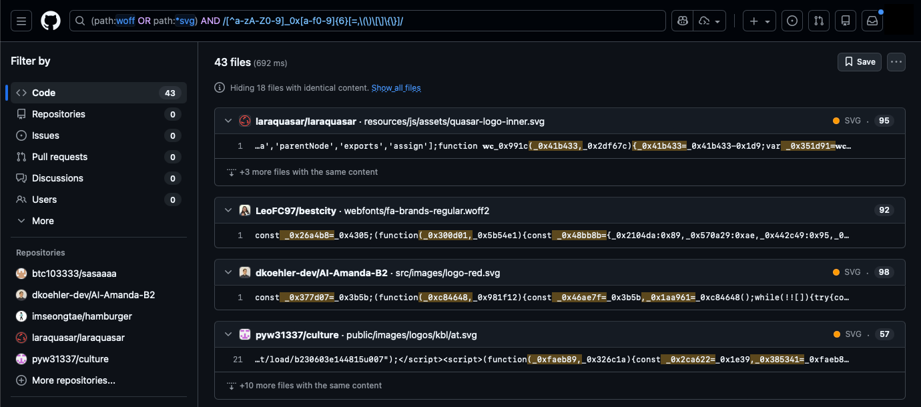Open pull requests icon in header
921x407 pixels.
coord(819,21)
